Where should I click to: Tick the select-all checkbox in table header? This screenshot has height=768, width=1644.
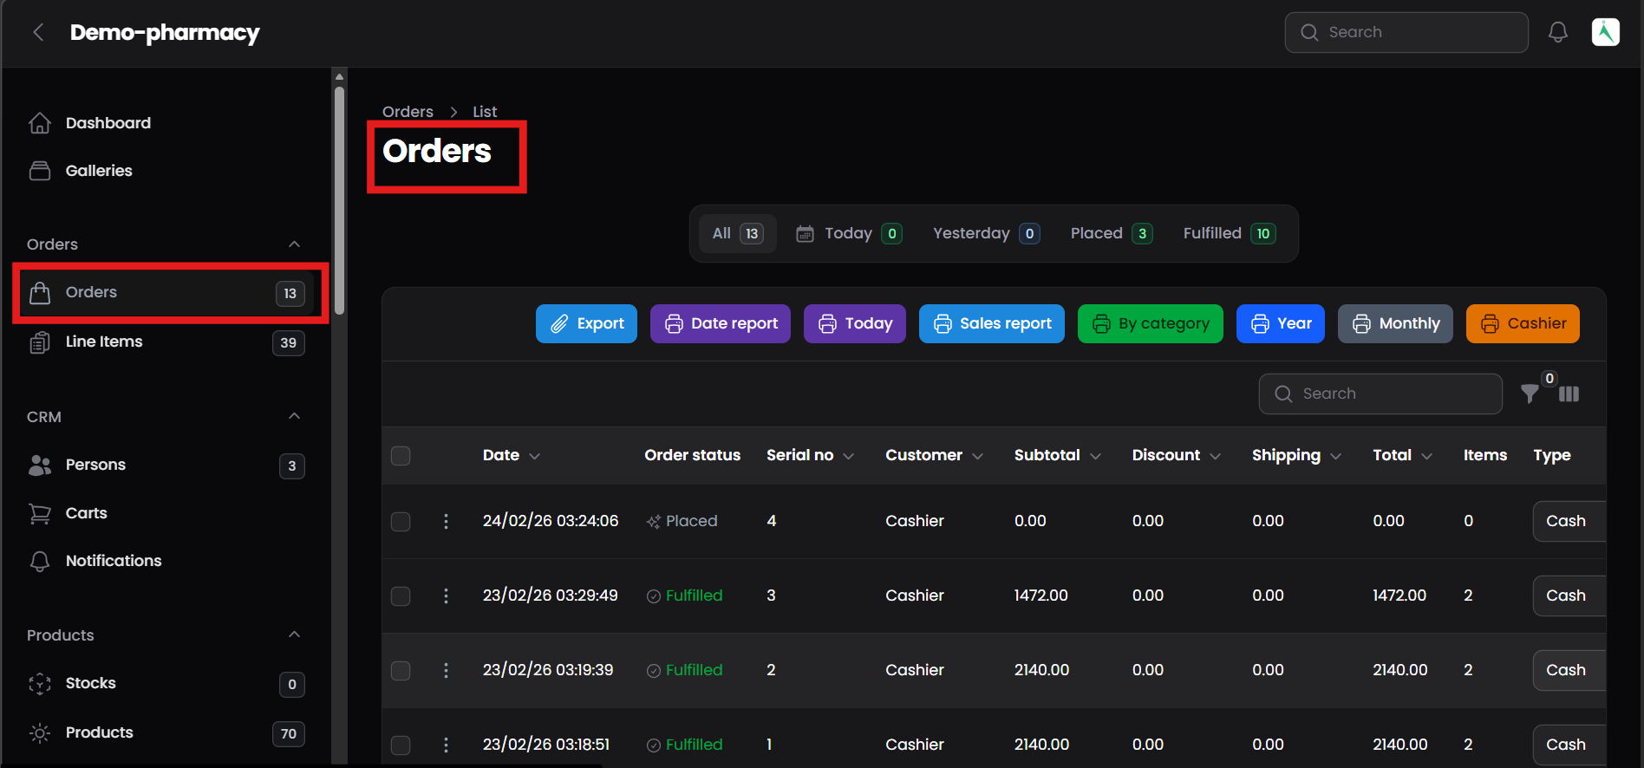click(401, 456)
